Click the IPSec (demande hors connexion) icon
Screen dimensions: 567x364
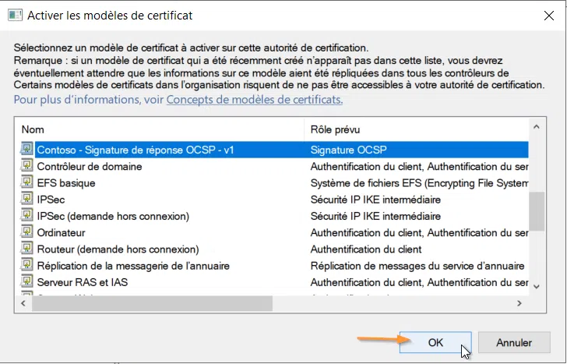pos(27,216)
